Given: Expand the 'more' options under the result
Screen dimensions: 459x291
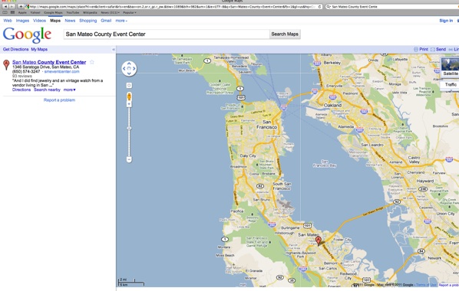Looking at the screenshot, I should (x=69, y=90).
